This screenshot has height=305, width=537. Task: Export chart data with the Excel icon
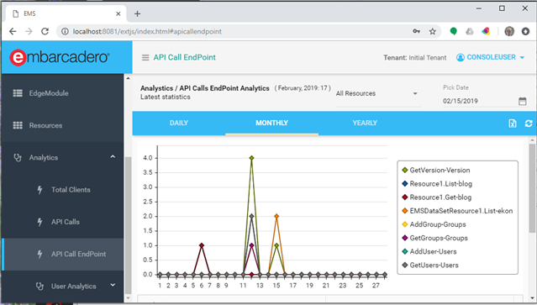coord(513,124)
